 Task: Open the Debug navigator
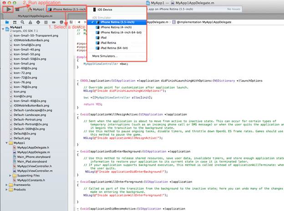click(x=46, y=22)
